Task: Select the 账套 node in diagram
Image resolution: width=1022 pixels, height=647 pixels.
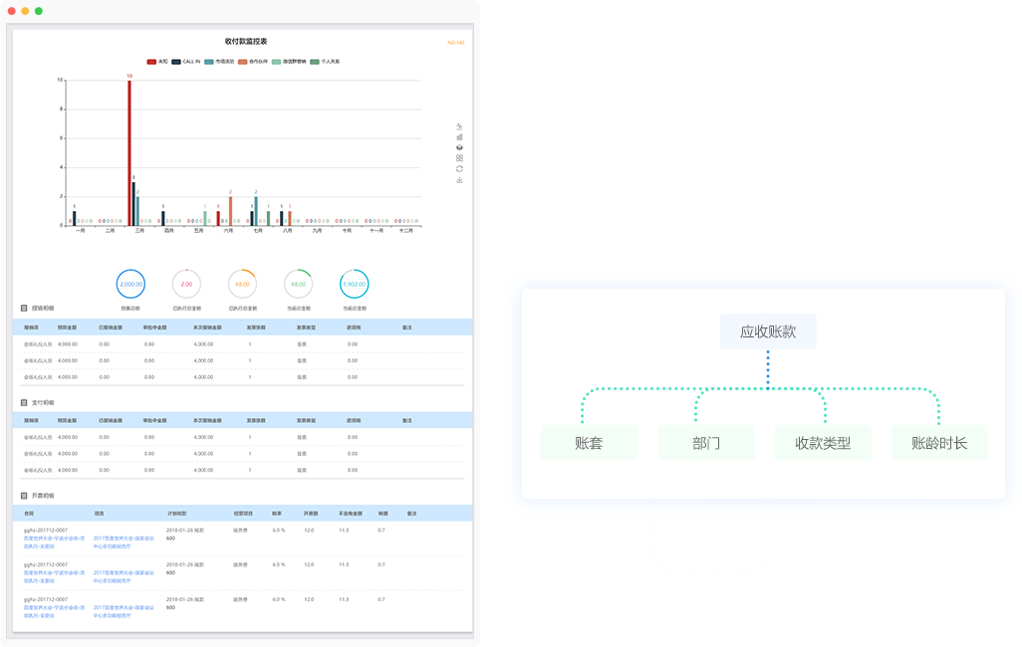Action: (589, 443)
